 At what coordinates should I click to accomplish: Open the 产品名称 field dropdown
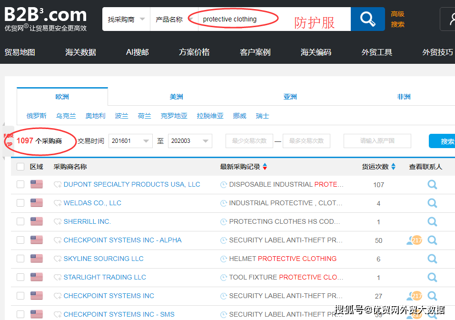[174, 19]
